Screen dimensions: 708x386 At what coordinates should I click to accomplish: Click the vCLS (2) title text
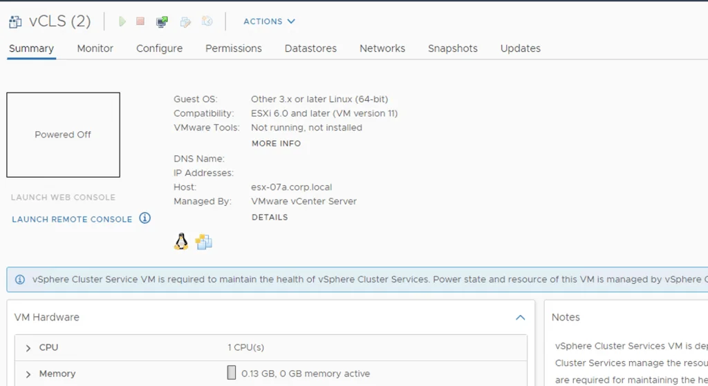[x=60, y=21]
